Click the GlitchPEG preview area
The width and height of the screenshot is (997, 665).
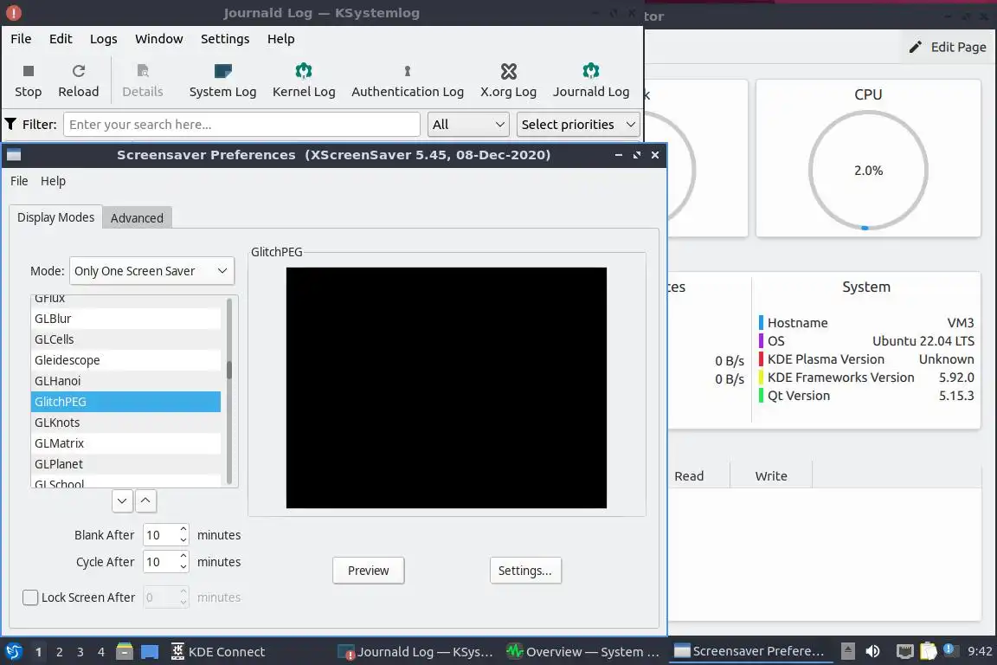[x=447, y=388]
